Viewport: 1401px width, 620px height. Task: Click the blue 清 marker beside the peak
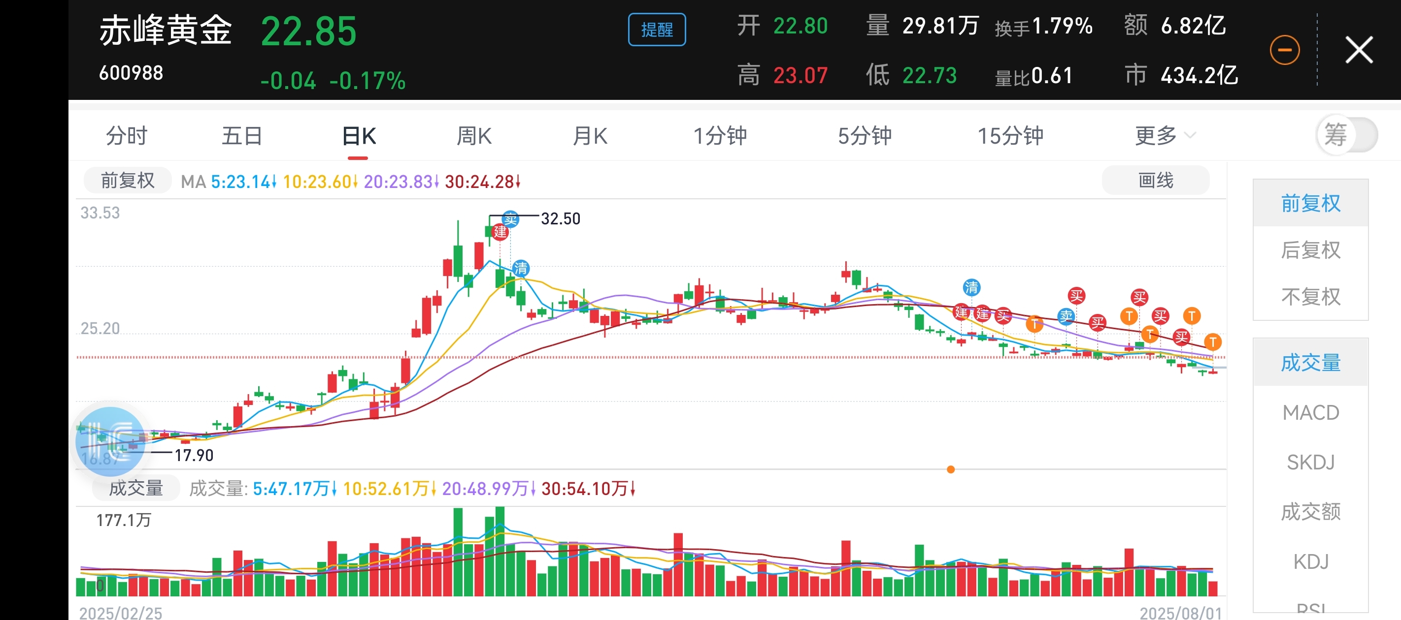point(521,268)
